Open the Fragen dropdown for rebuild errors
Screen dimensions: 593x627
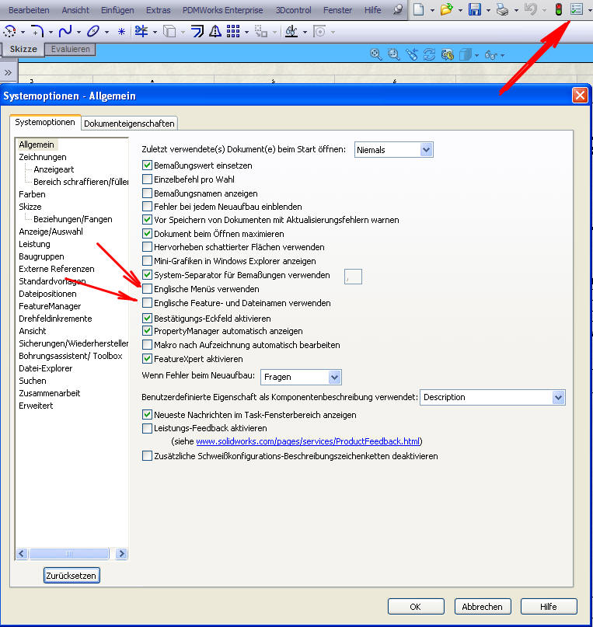point(334,377)
